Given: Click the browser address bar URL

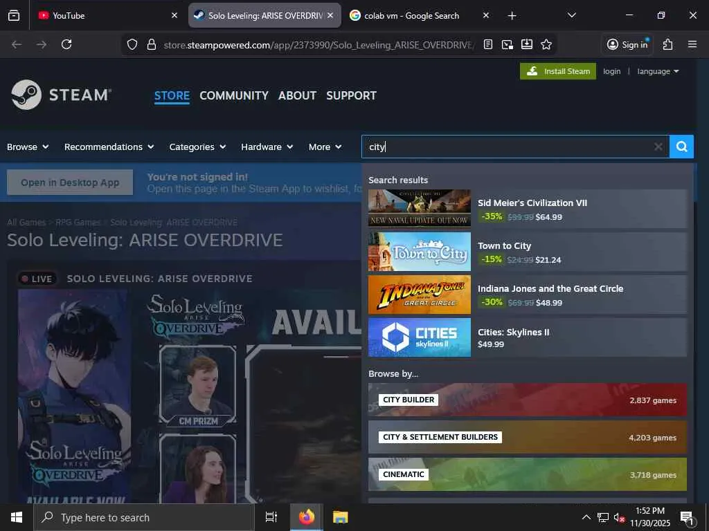Looking at the screenshot, I should click(318, 45).
